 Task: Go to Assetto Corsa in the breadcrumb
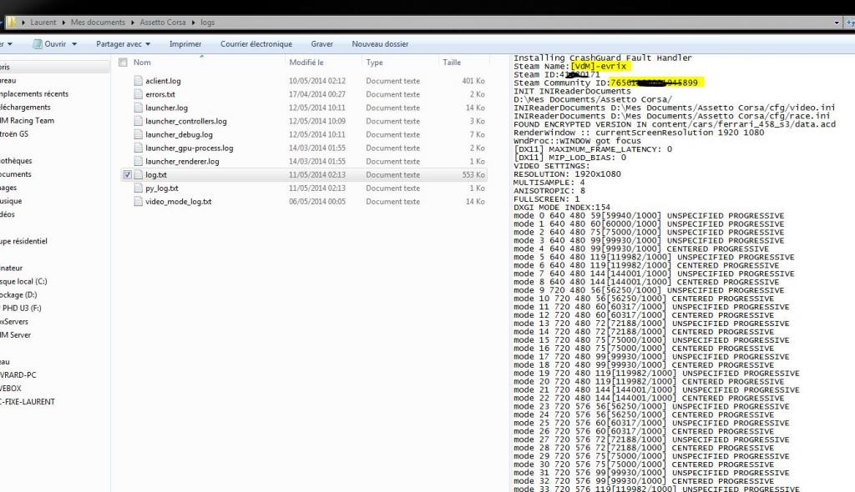click(163, 23)
